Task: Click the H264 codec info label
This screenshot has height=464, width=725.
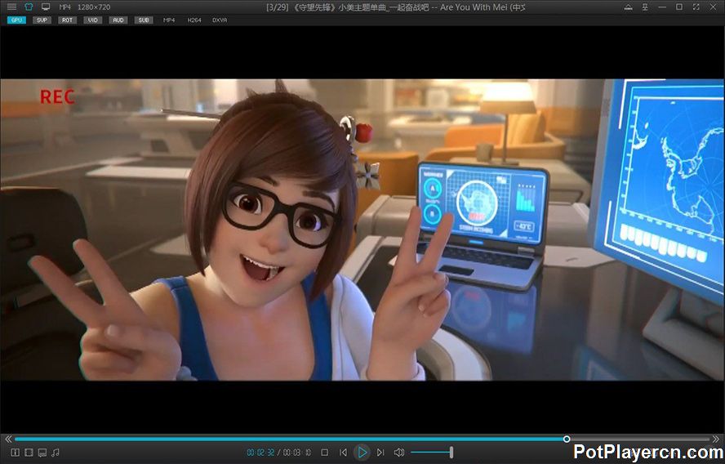Action: coord(194,20)
